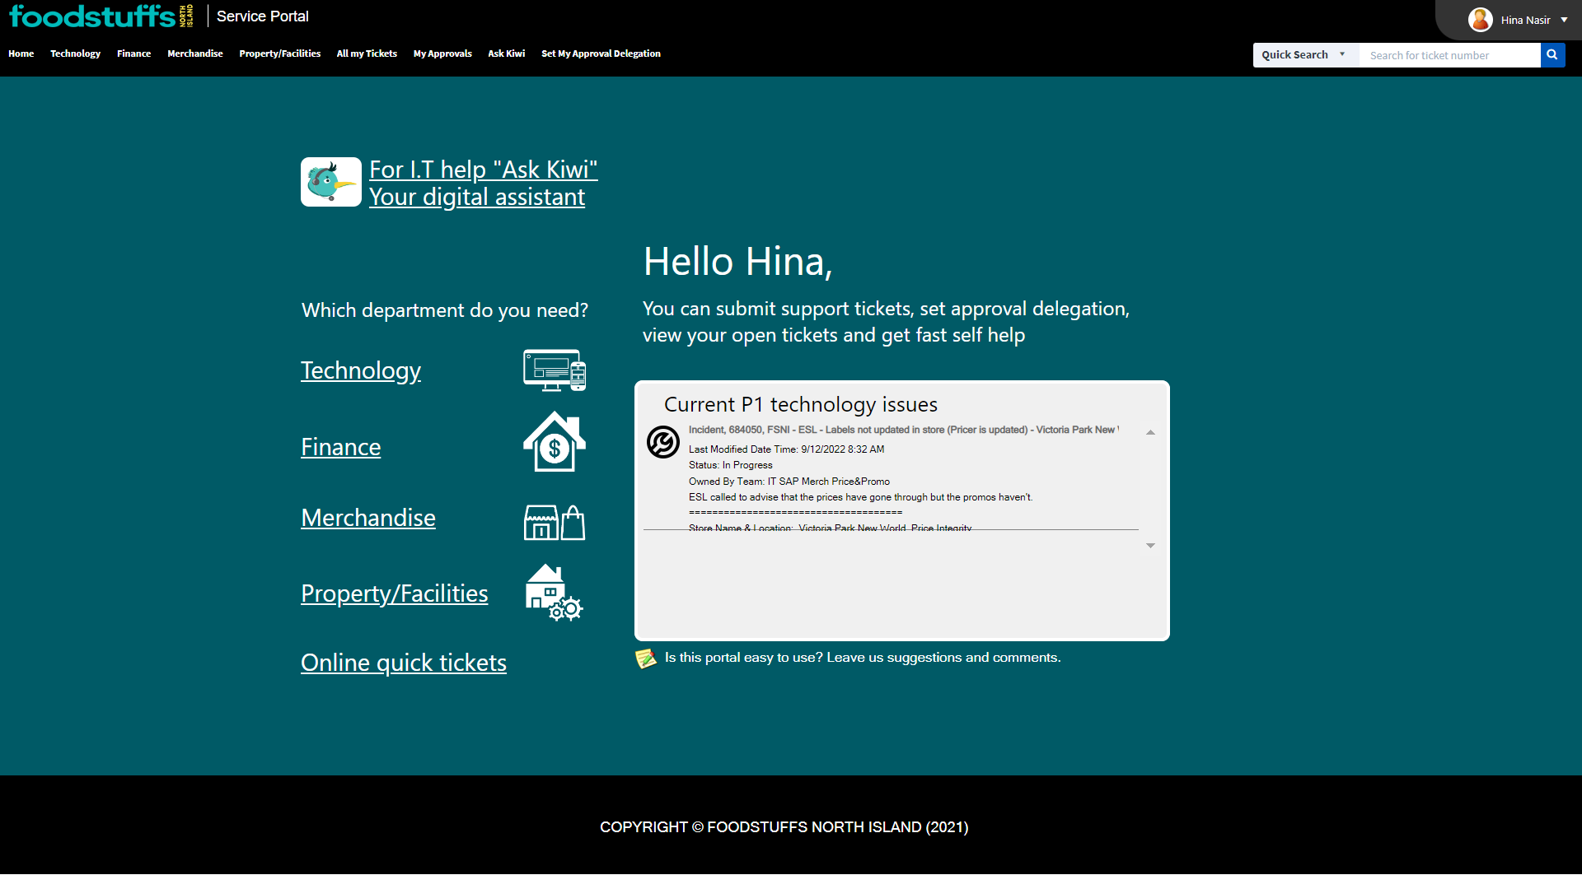
Task: Click the feedback notepad icon
Action: tap(646, 659)
